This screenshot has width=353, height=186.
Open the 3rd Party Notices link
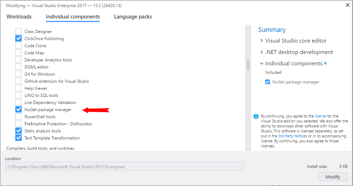pos(293,136)
